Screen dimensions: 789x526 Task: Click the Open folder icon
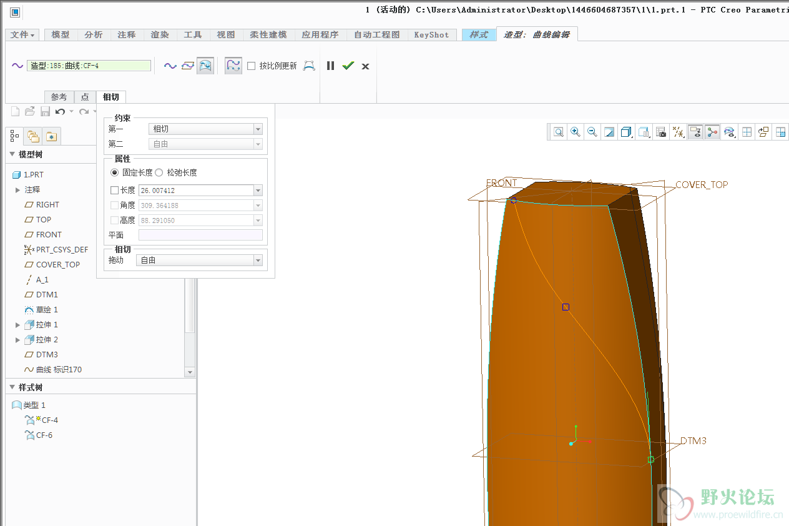(30, 111)
